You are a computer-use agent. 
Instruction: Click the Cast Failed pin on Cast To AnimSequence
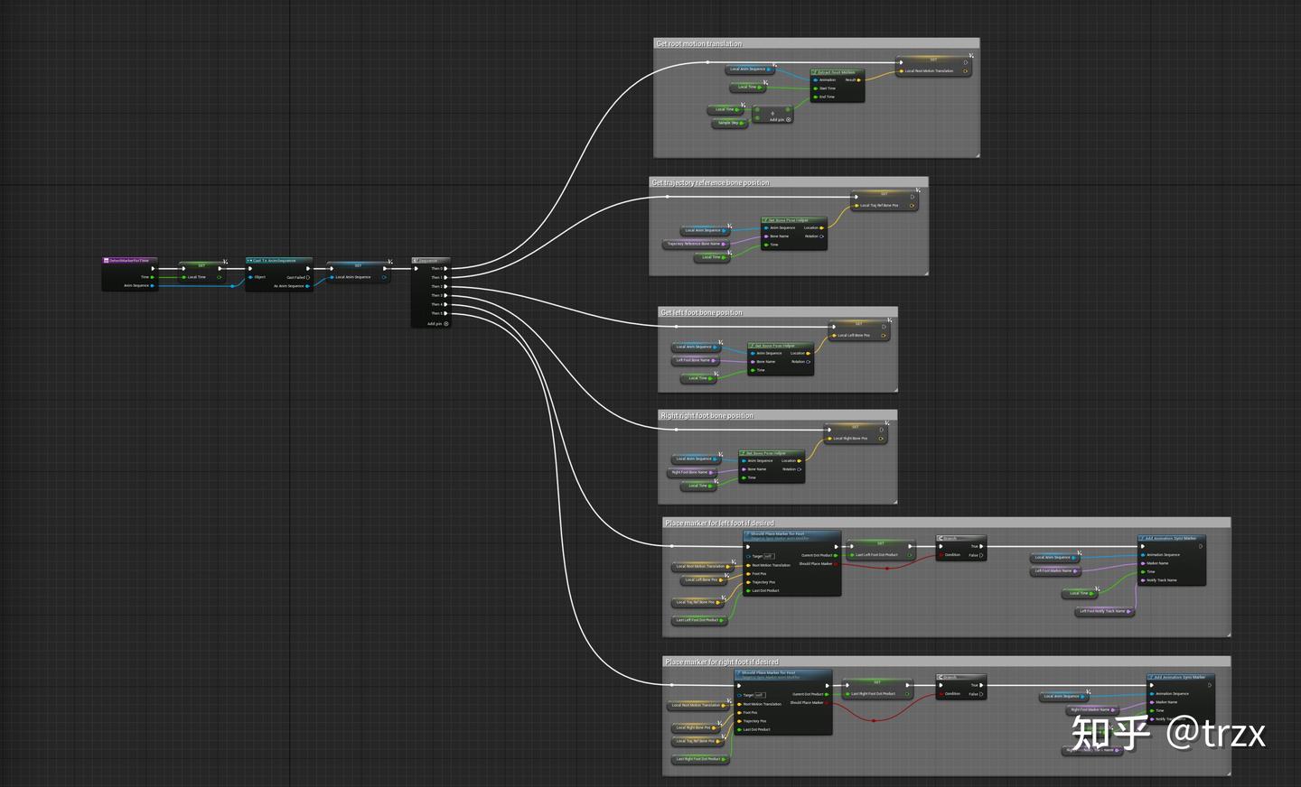click(x=307, y=277)
